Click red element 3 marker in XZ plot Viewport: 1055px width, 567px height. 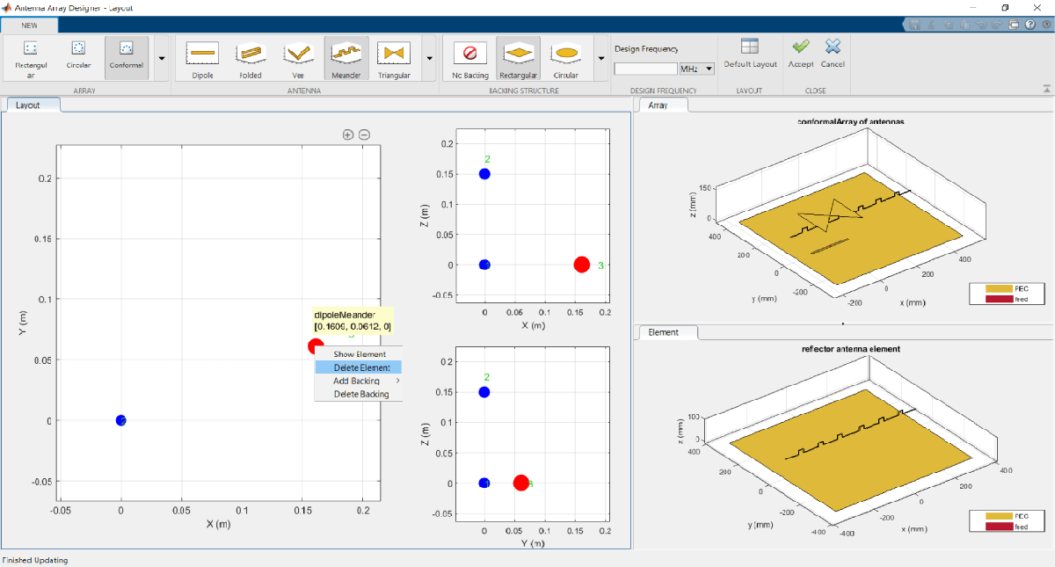click(581, 265)
